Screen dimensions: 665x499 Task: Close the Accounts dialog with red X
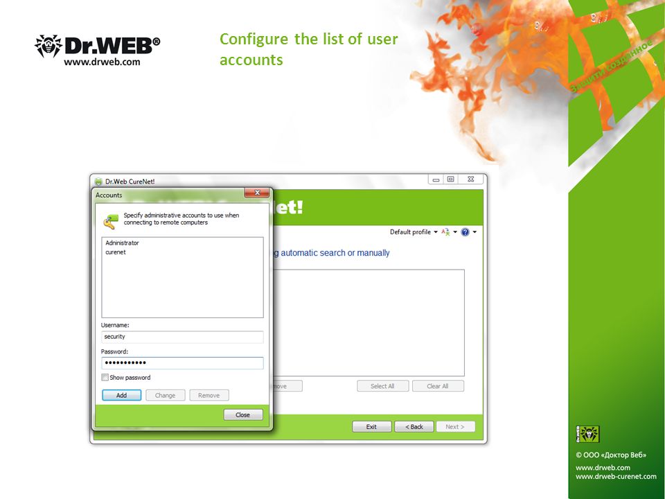(256, 193)
